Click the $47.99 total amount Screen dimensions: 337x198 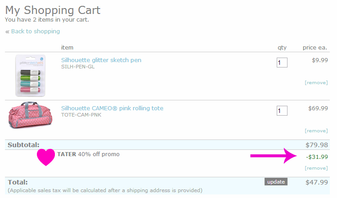tap(317, 182)
